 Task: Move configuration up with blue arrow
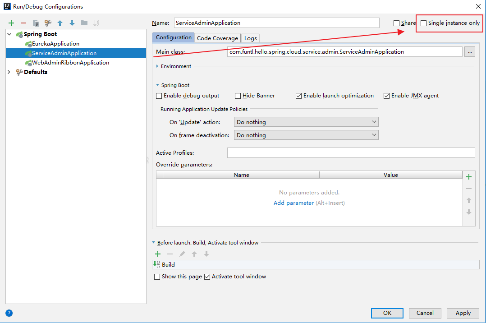pyautogui.click(x=60, y=23)
